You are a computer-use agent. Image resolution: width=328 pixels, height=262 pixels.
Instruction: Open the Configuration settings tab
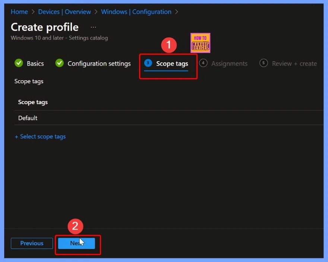point(99,63)
